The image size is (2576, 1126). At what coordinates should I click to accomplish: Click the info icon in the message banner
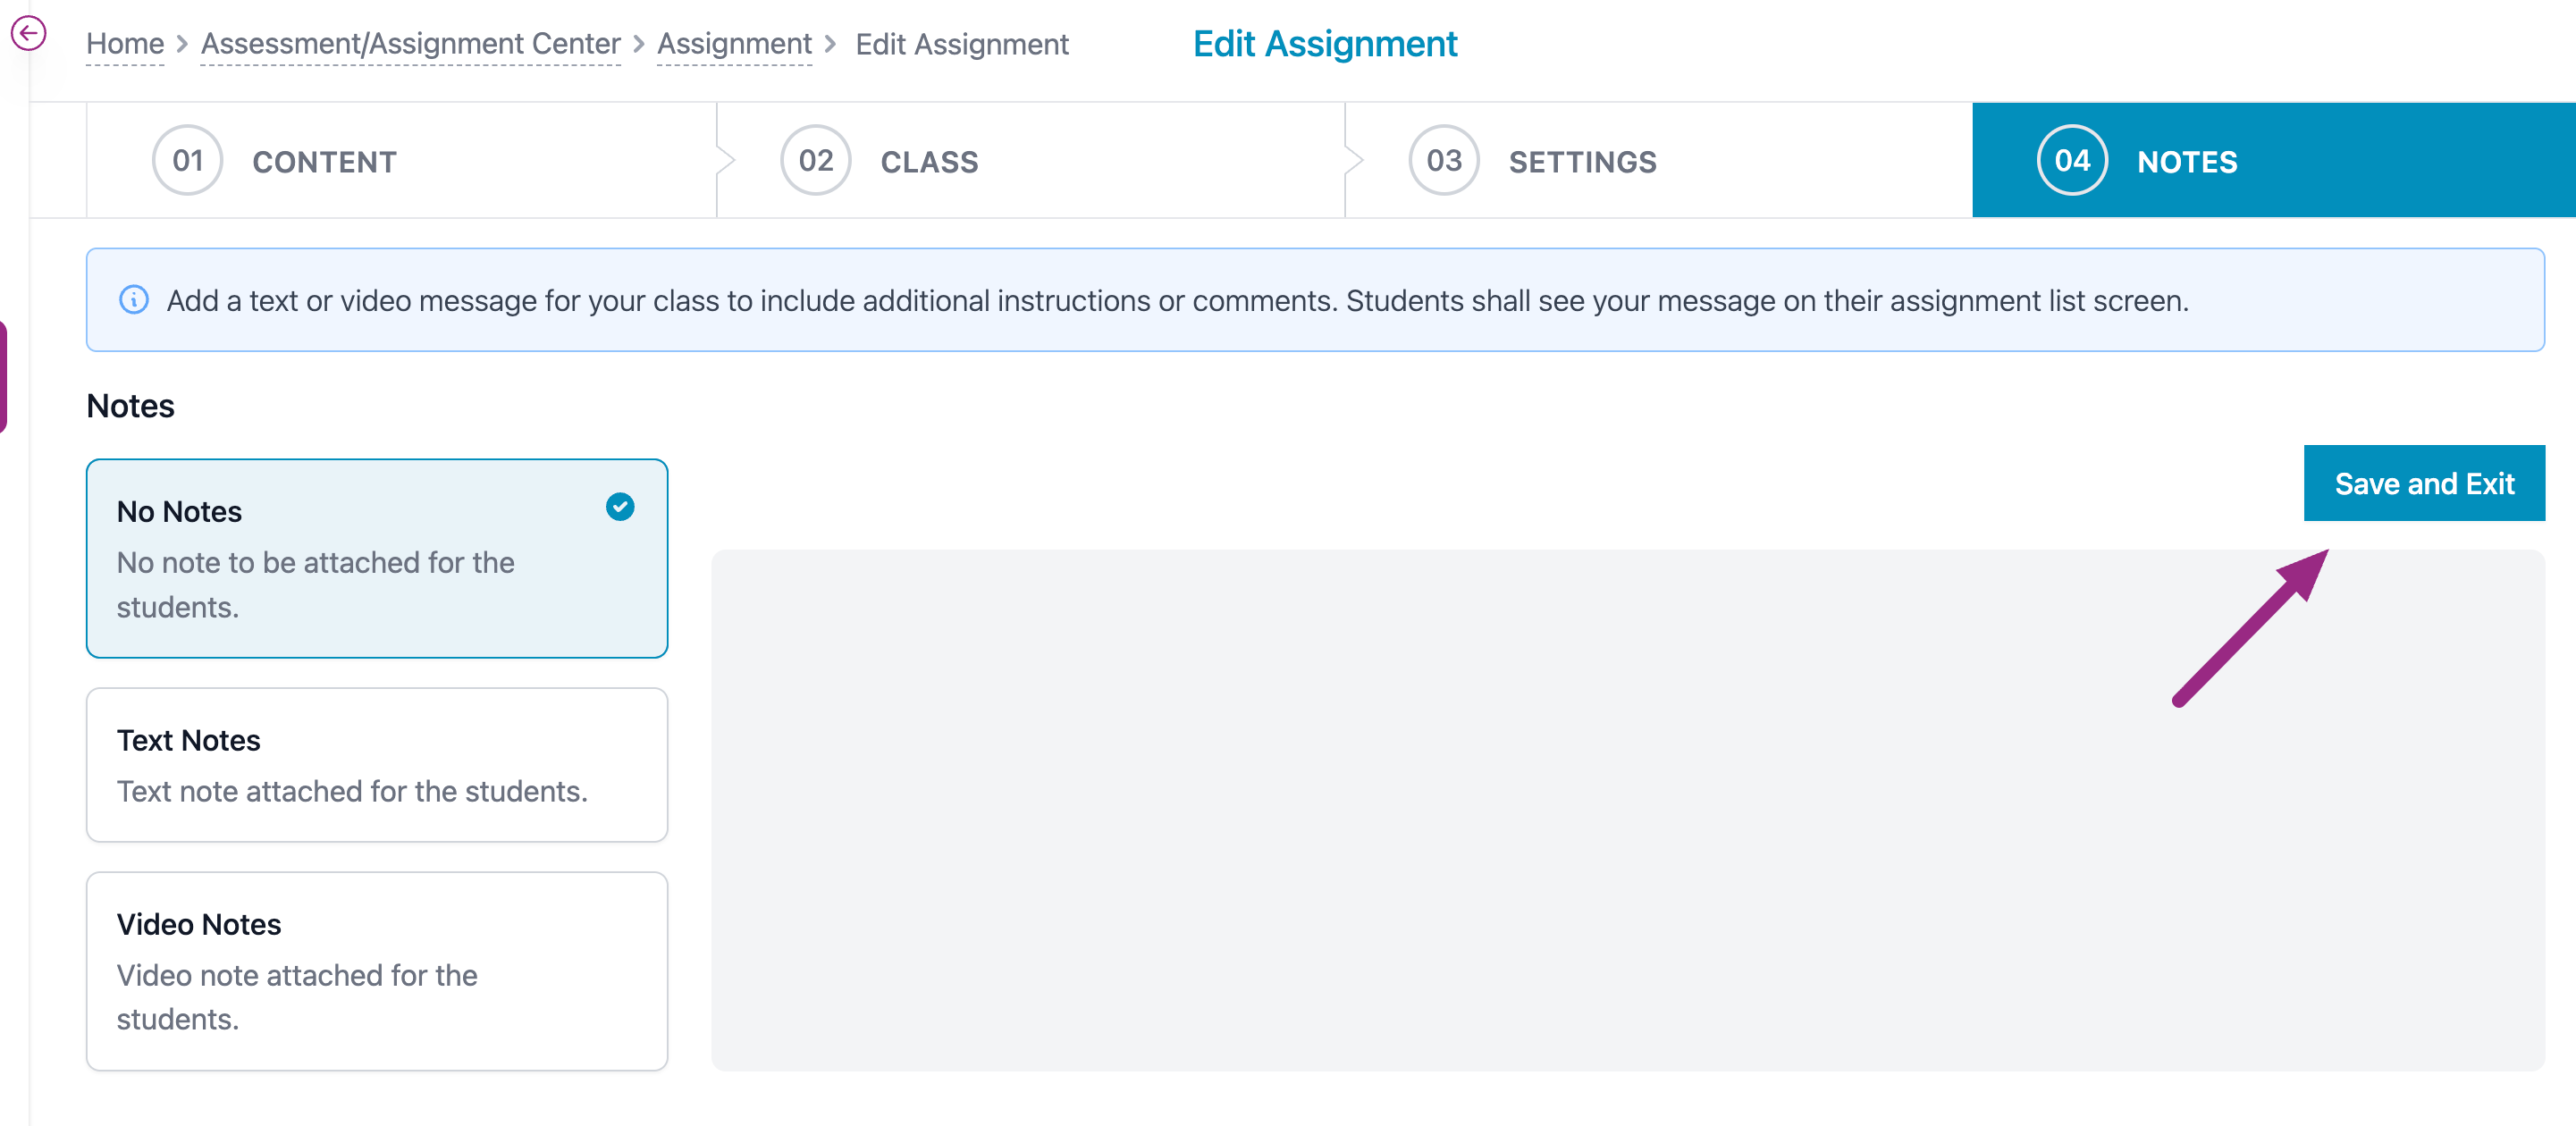[134, 300]
